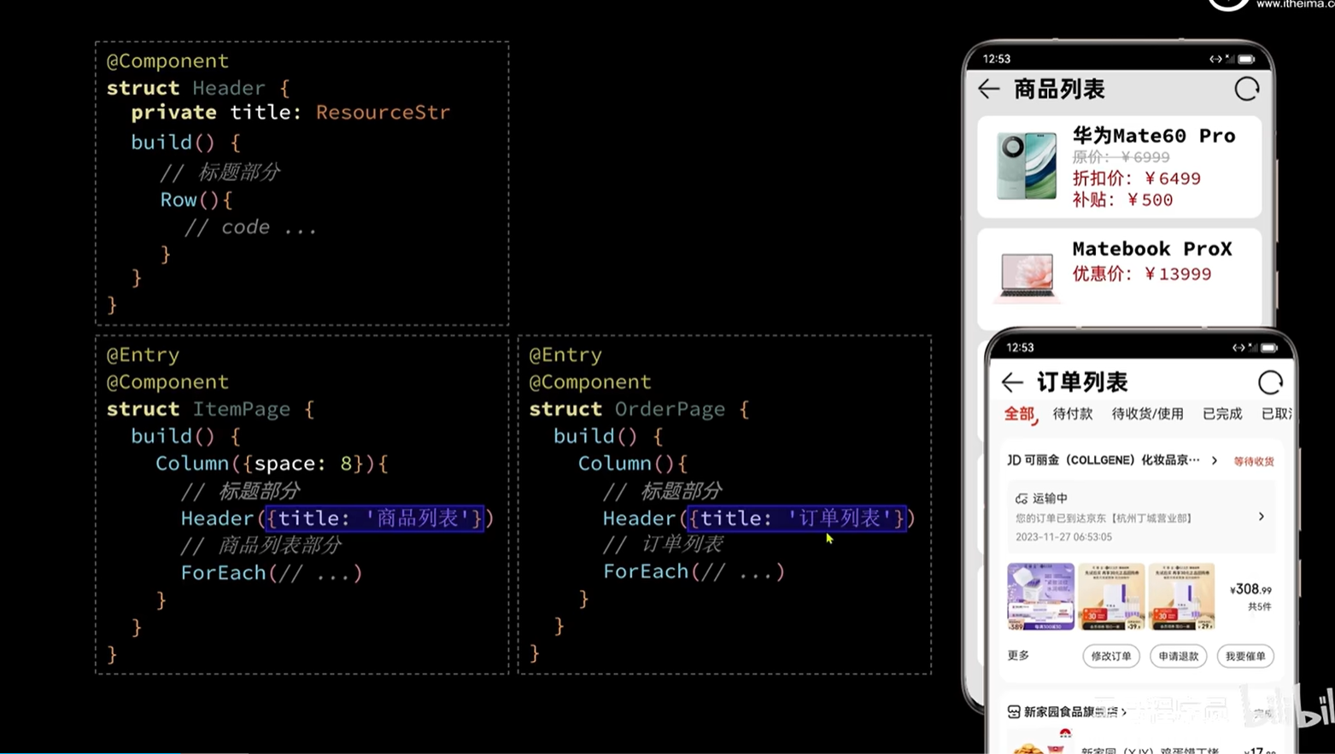Click the 申请退款 button
Viewport: 1335px width, 754px height.
pos(1178,656)
